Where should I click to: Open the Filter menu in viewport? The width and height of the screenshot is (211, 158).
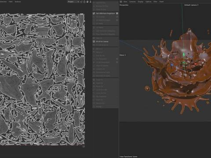point(155,2)
